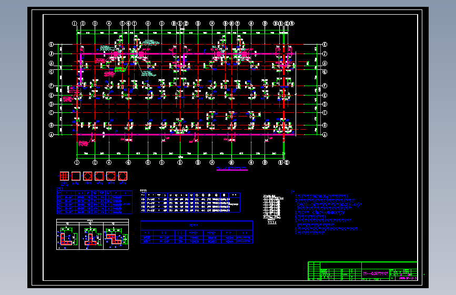456x295 pixels.
Task: Select the grid-hatched red square legend symbol
Action: click(x=64, y=176)
